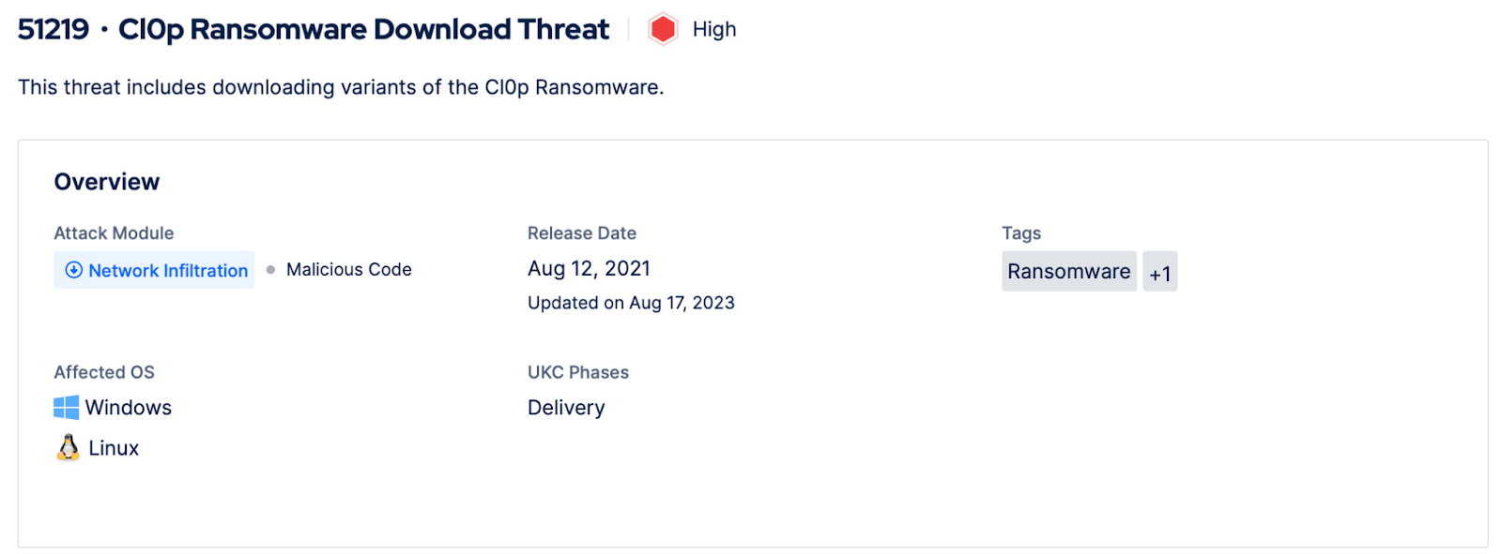
Task: Select the Malicious Code category text
Action: (x=348, y=270)
